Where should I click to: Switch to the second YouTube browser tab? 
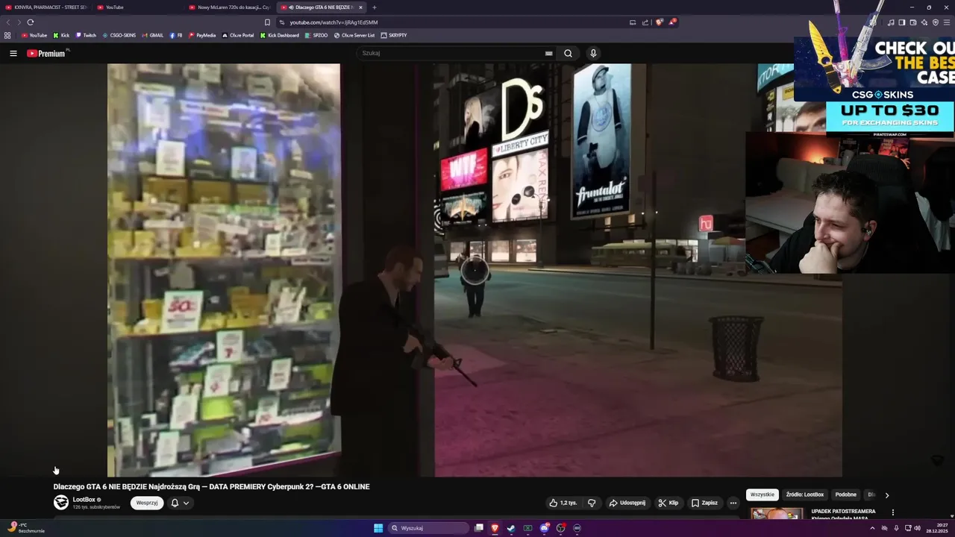(x=138, y=7)
